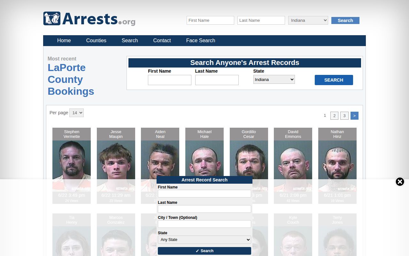Open Nathan Hinz's mugshot
Screen dimensions: 409x256
pos(337,166)
